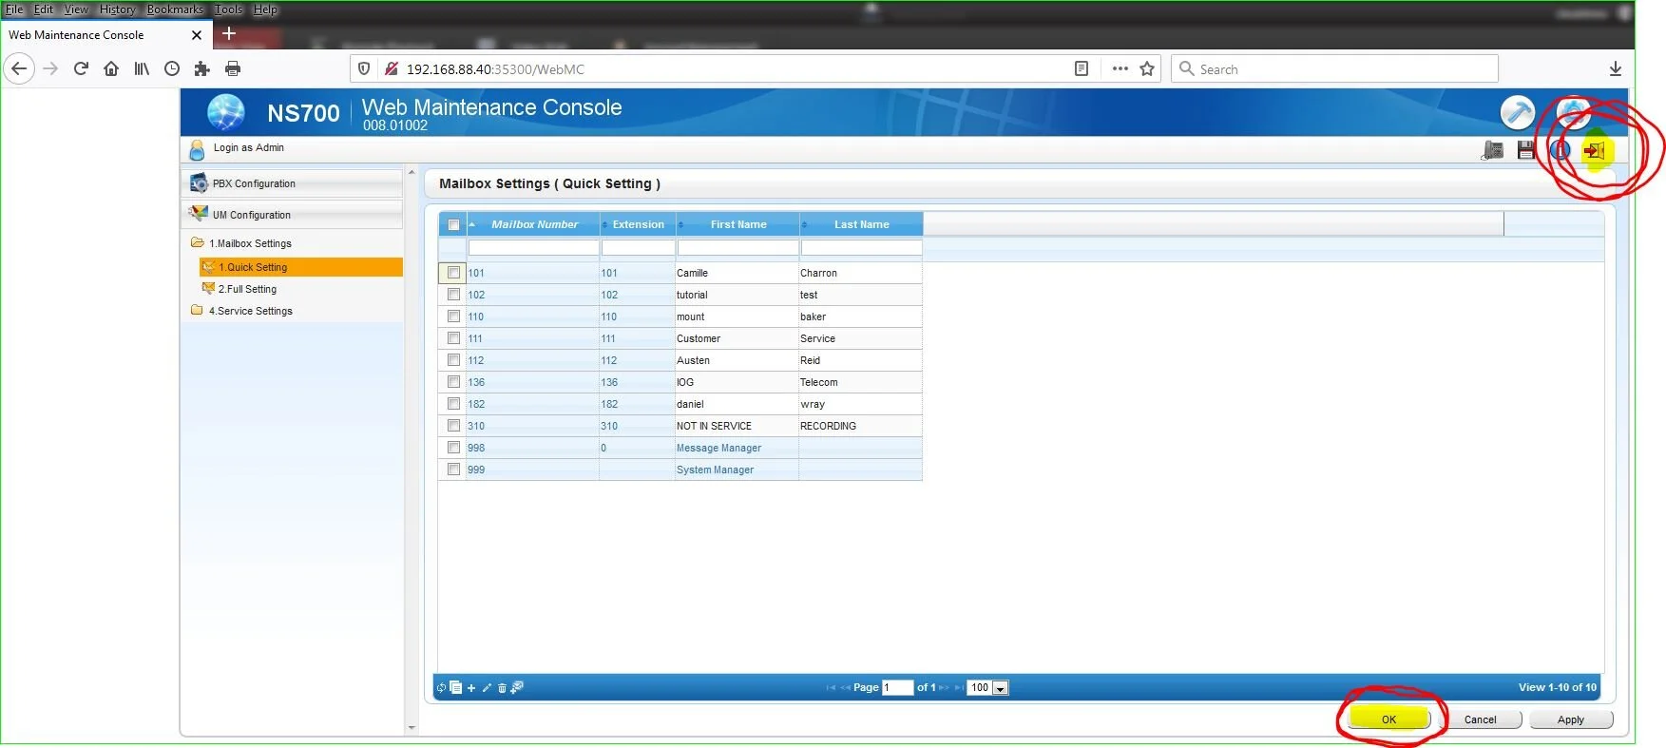Screen dimensions: 1666x748
Task: Print page using printer icon
Action: tap(233, 68)
